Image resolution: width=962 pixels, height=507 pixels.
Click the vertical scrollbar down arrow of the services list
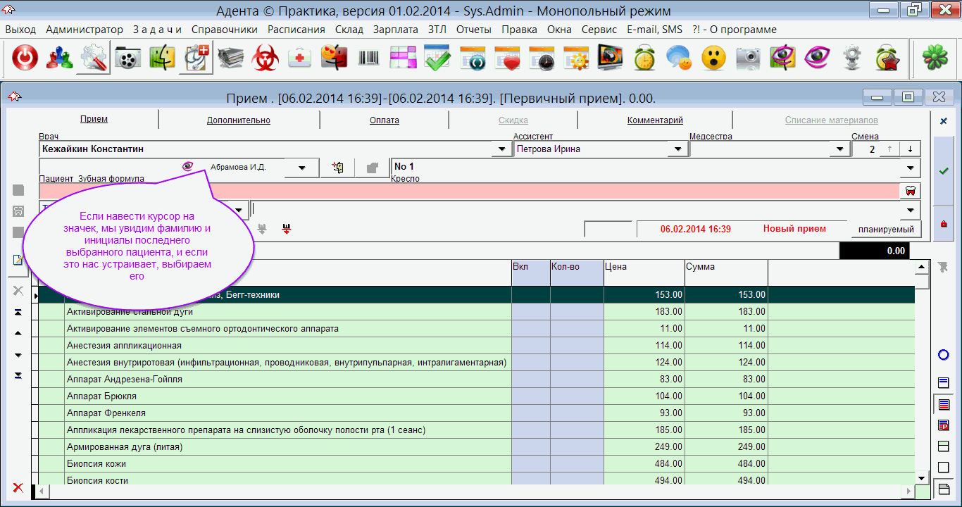(921, 478)
